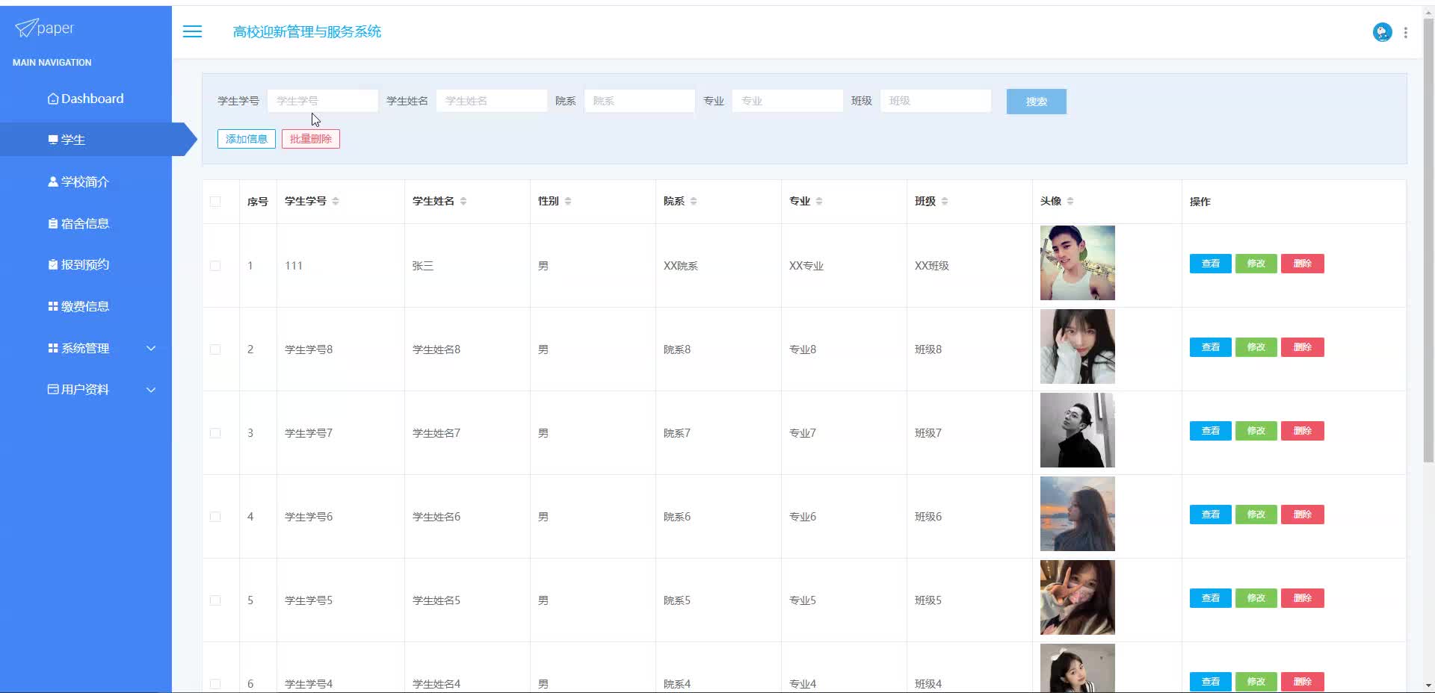Open avatar photo of 学生姓名6
Screen dimensions: 1435x693
[x=1078, y=514]
